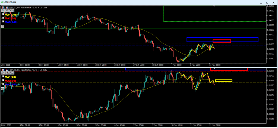
Task: Select the yellow rectangle object on H1 chart
Action: point(224,81)
